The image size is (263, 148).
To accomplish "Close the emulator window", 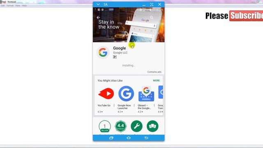I will pyautogui.click(x=159, y=5).
